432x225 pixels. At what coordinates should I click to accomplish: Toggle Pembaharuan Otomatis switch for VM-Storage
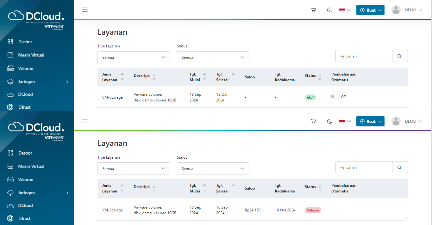click(335, 96)
